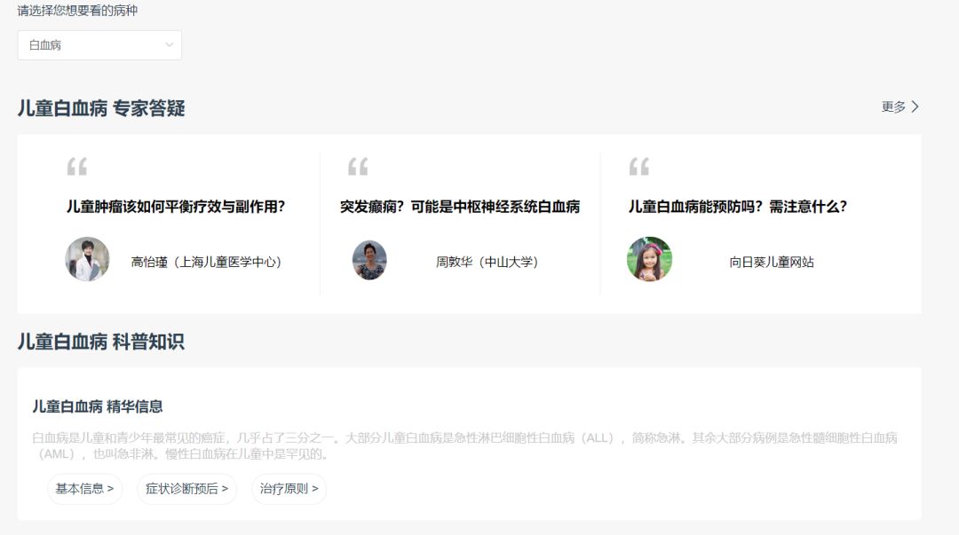Open question 儿童肿瘤该如何平衡疗效与副作用

[178, 206]
